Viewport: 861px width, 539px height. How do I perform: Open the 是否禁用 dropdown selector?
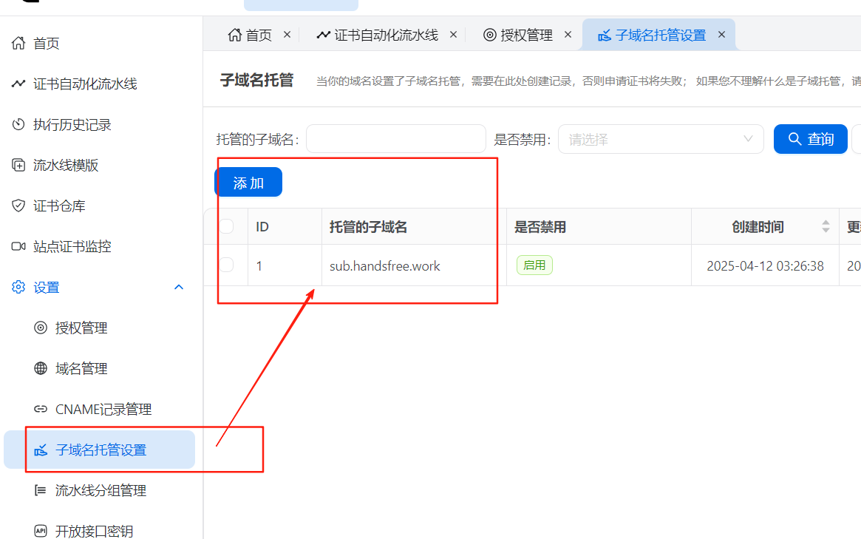click(x=660, y=139)
